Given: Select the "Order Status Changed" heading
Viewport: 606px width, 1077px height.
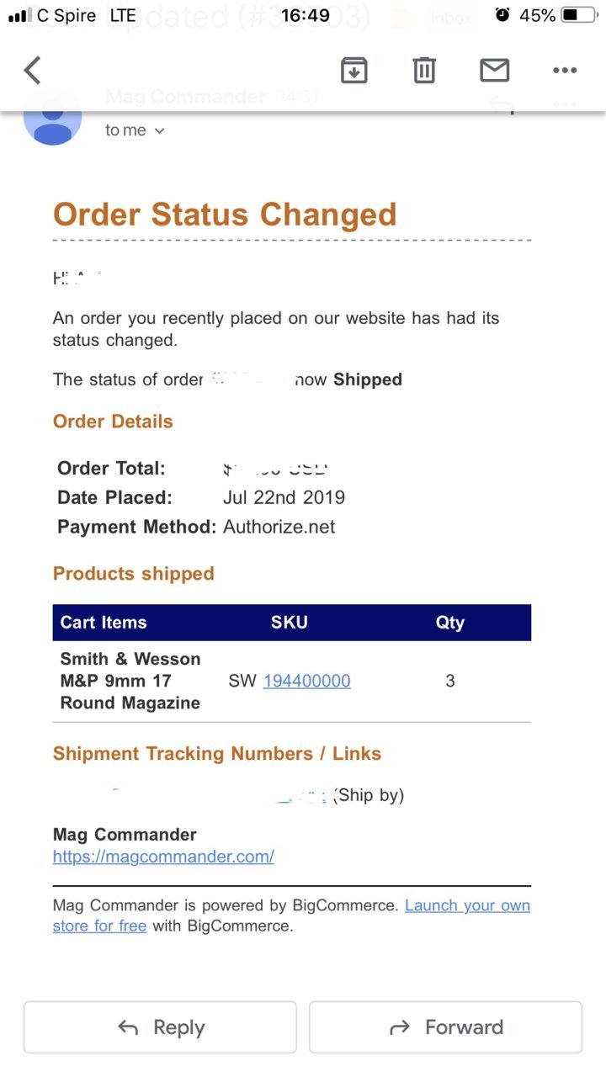Looking at the screenshot, I should 225,214.
